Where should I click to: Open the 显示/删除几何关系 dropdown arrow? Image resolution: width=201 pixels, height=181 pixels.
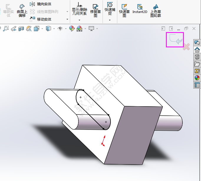(80, 20)
